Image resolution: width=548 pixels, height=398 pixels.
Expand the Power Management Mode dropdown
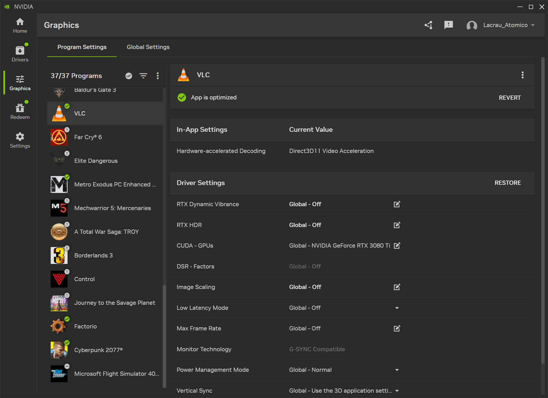tap(397, 370)
